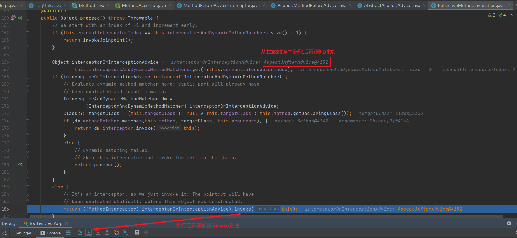Switch to the LogUtils.java tab
Screen dimensions: 517x238
(48, 5)
